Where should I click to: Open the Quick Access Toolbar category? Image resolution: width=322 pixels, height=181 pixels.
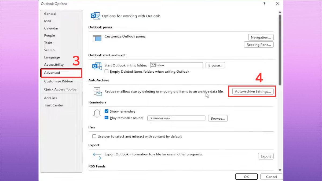(x=61, y=89)
